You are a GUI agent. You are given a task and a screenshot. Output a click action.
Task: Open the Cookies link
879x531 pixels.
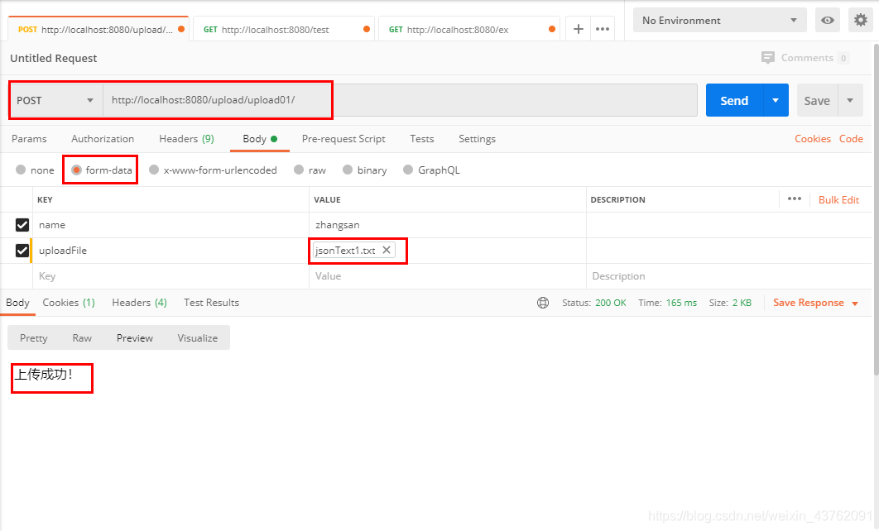point(812,138)
